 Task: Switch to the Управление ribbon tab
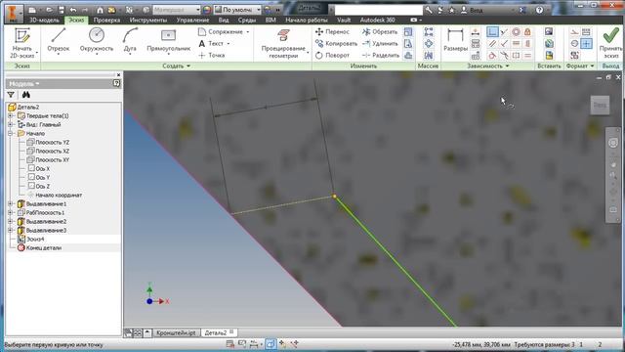click(192, 20)
